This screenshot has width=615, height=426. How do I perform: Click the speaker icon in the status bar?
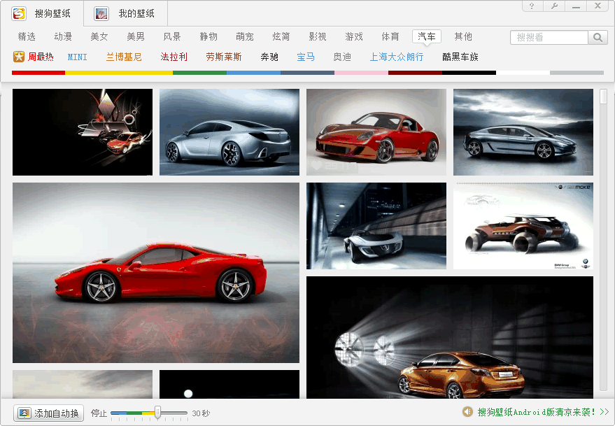point(468,412)
